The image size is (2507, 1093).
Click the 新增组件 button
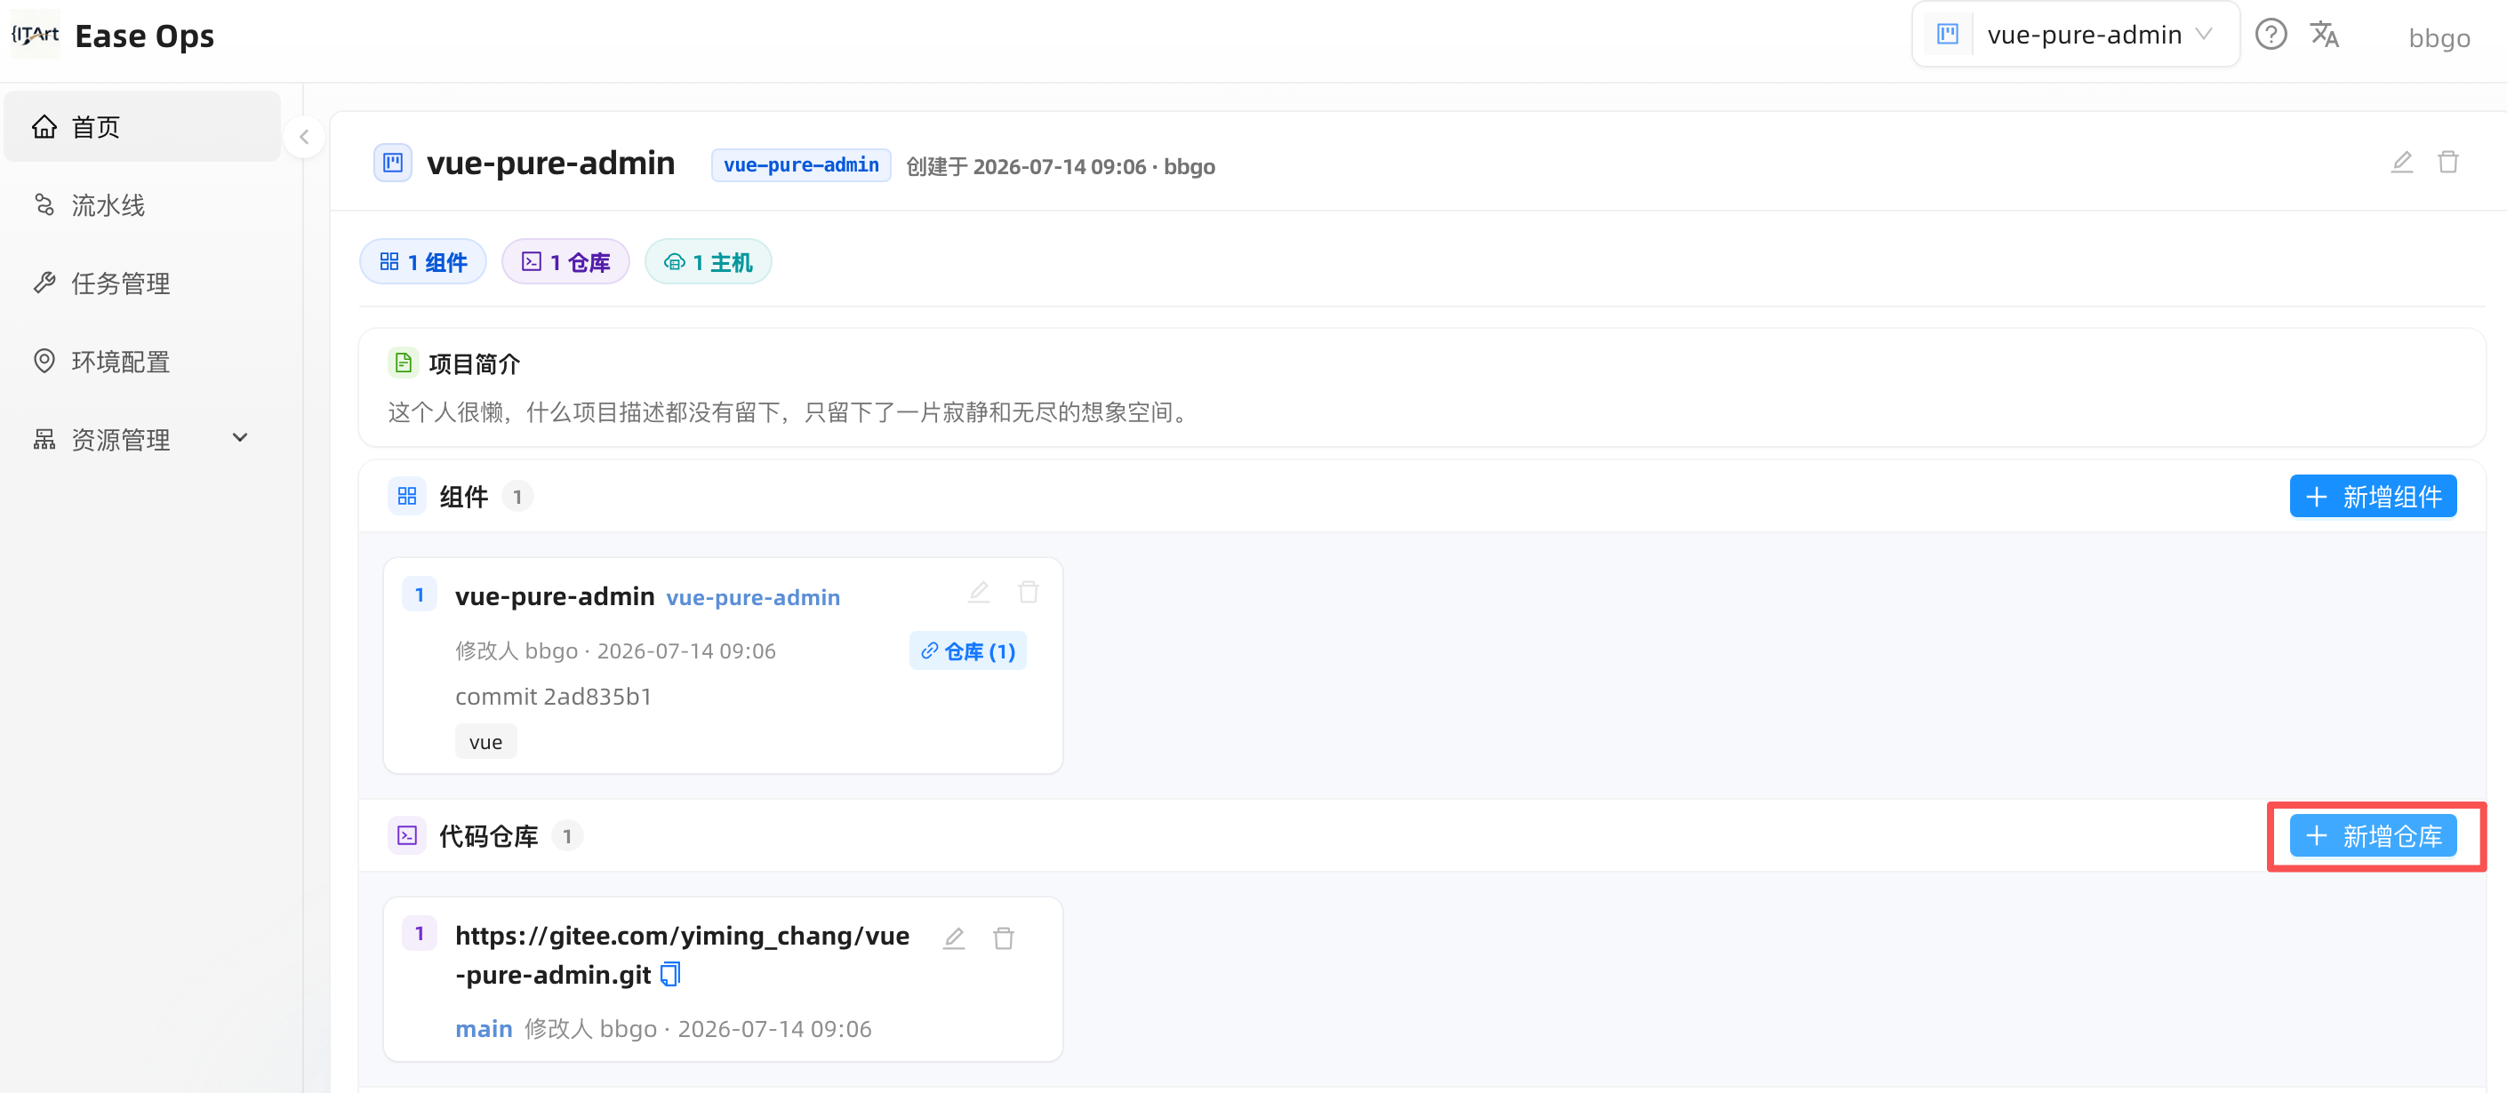pos(2373,496)
